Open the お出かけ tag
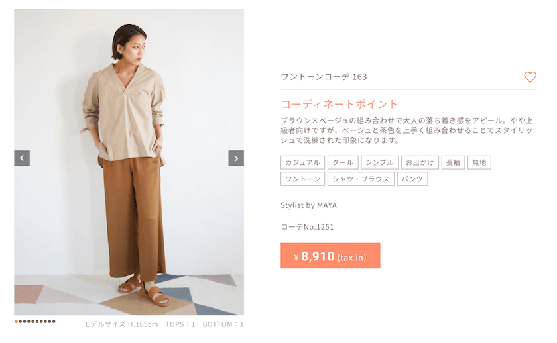 point(420,162)
